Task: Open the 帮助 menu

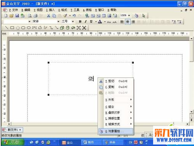Action: point(112,10)
